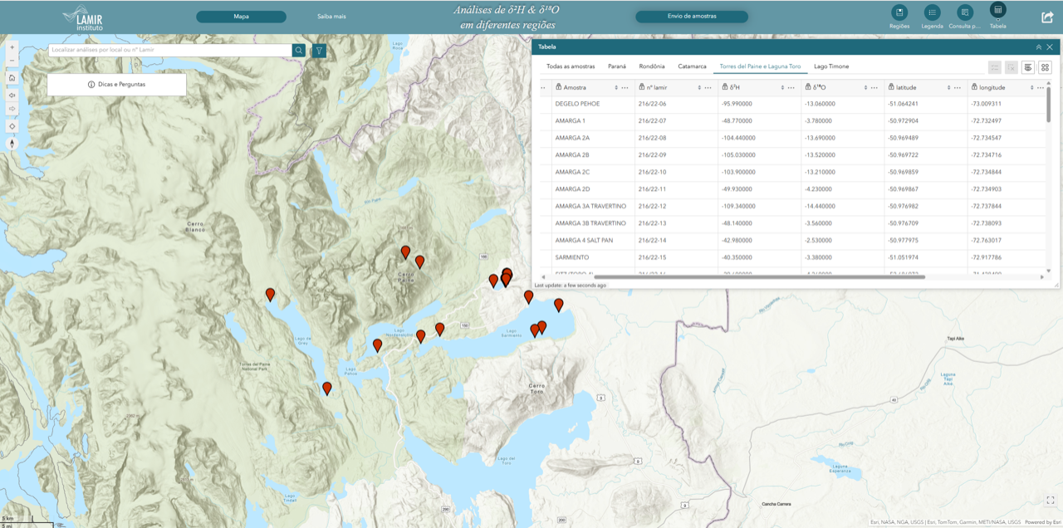Click the share arrow icon in header
Viewport: 1063px width, 528px height.
[x=1047, y=17]
